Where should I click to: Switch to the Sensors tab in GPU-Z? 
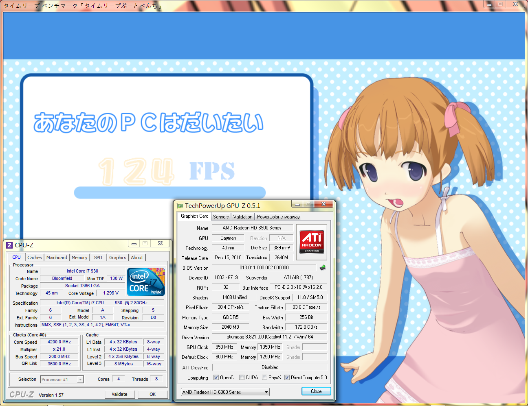(221, 217)
